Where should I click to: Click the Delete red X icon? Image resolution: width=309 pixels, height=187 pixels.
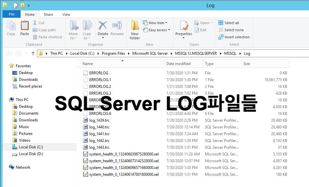103,25
